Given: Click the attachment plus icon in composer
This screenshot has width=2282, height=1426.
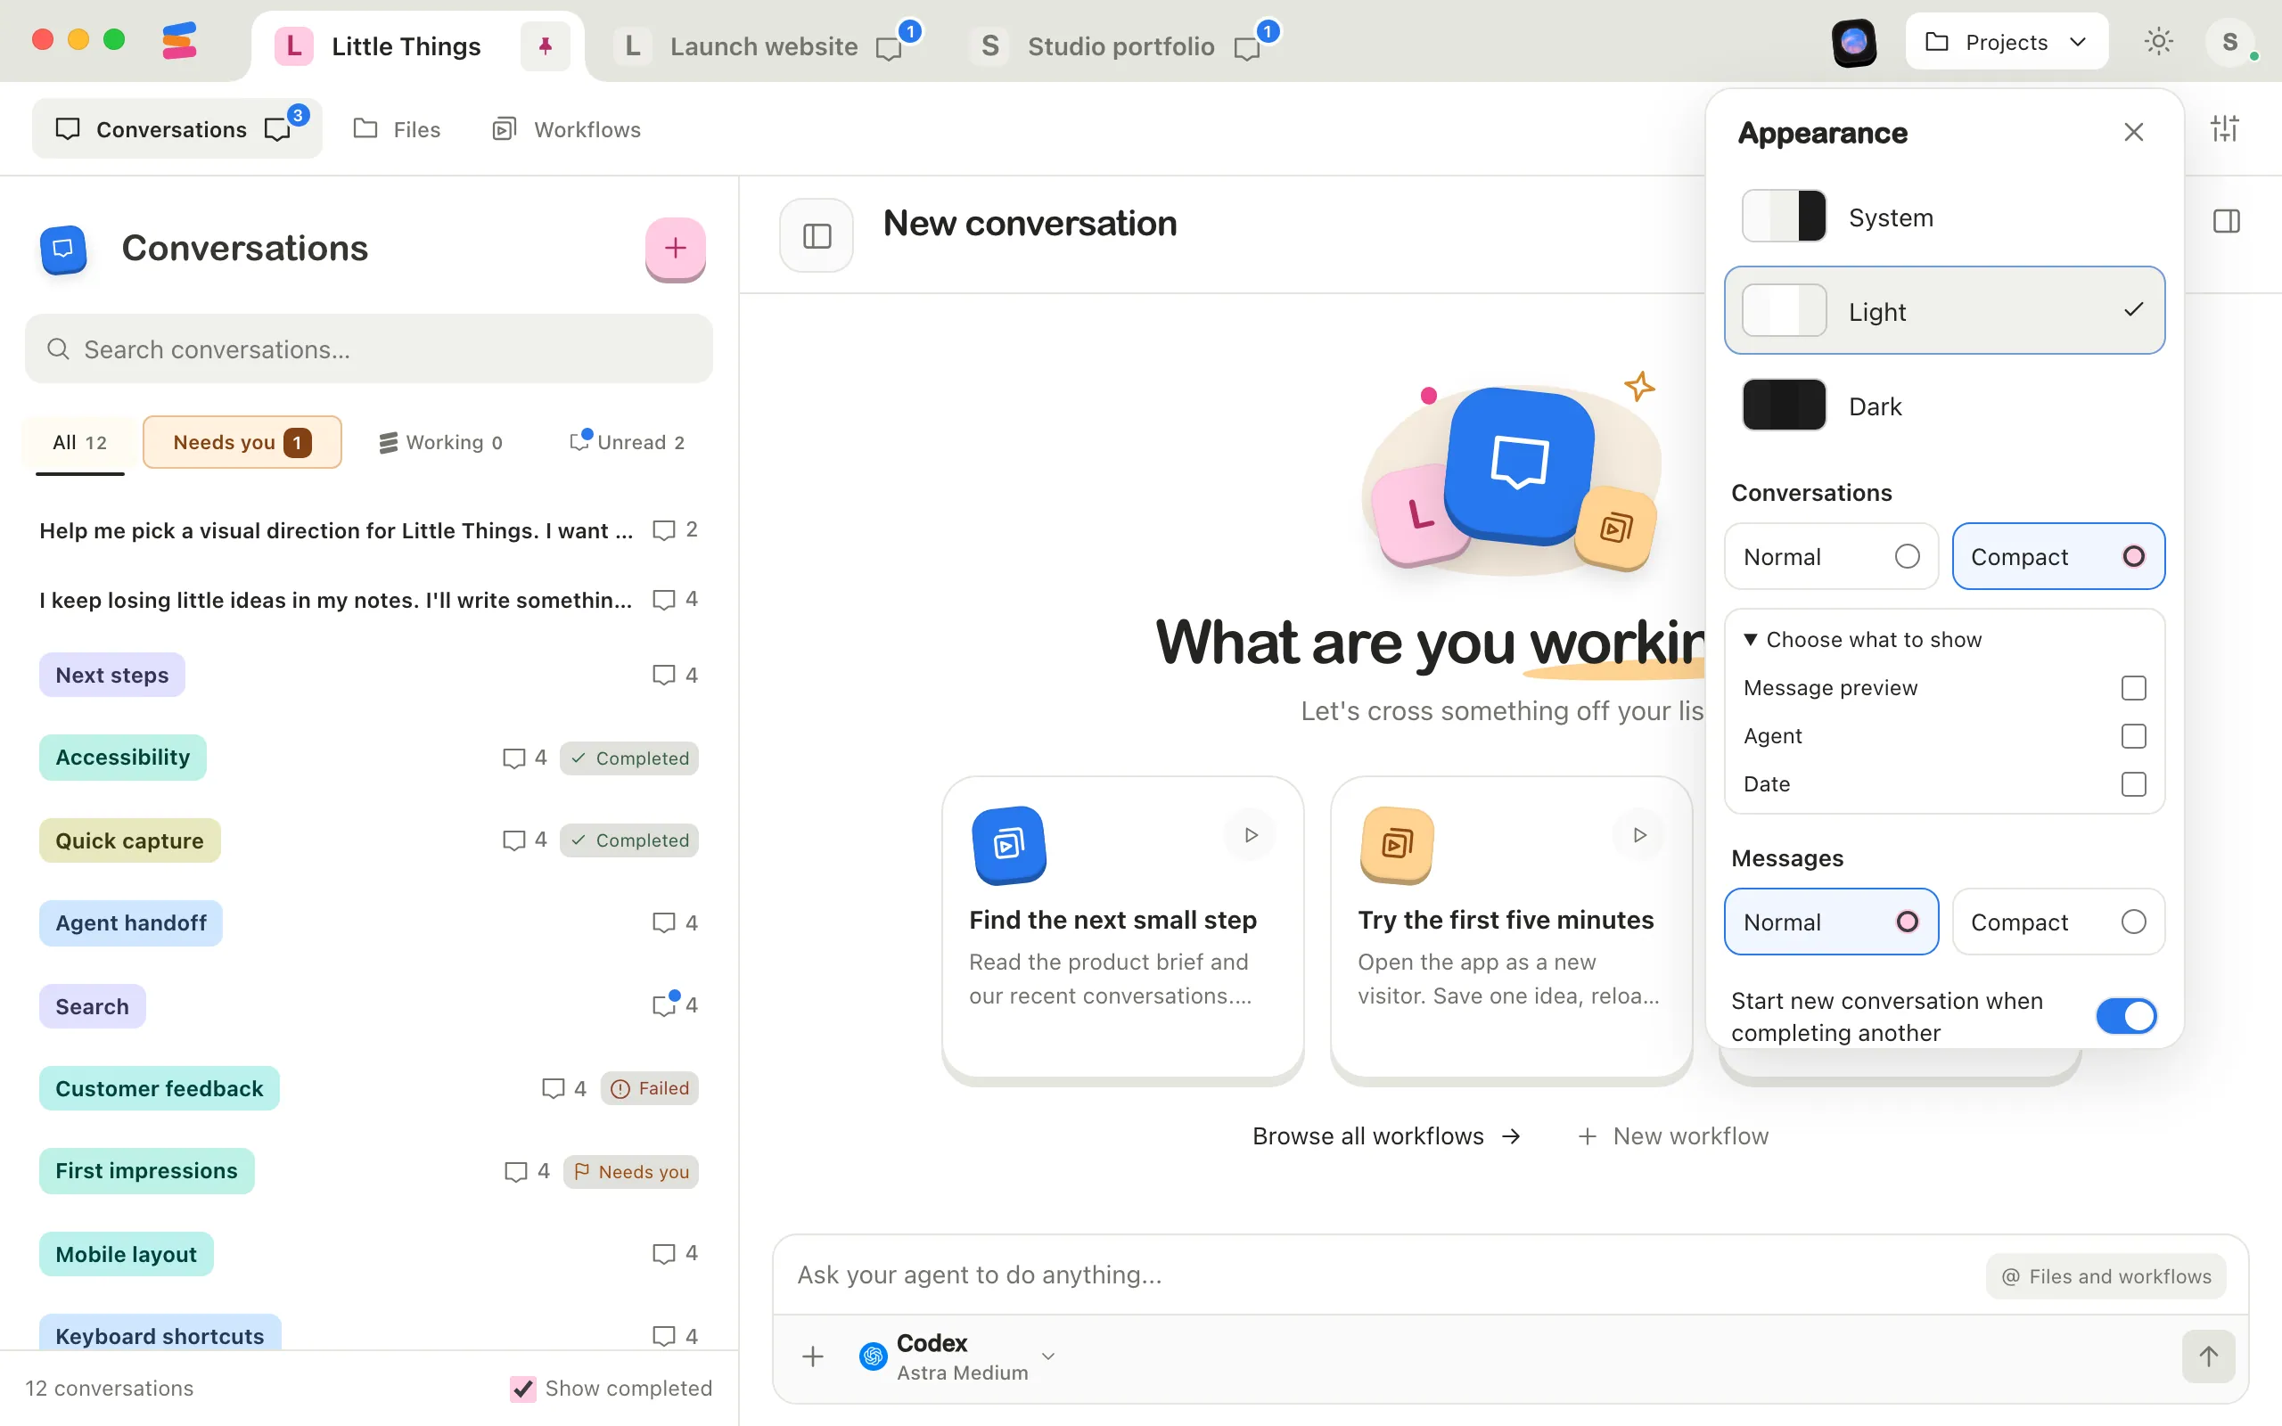Looking at the screenshot, I should coord(813,1356).
